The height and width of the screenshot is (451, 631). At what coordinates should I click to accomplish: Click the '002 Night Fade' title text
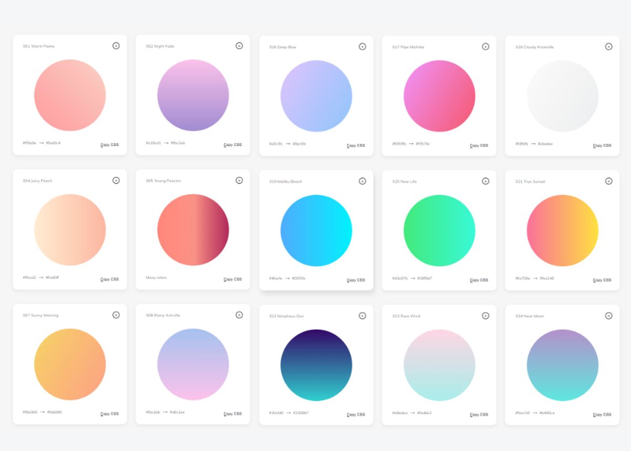(160, 46)
